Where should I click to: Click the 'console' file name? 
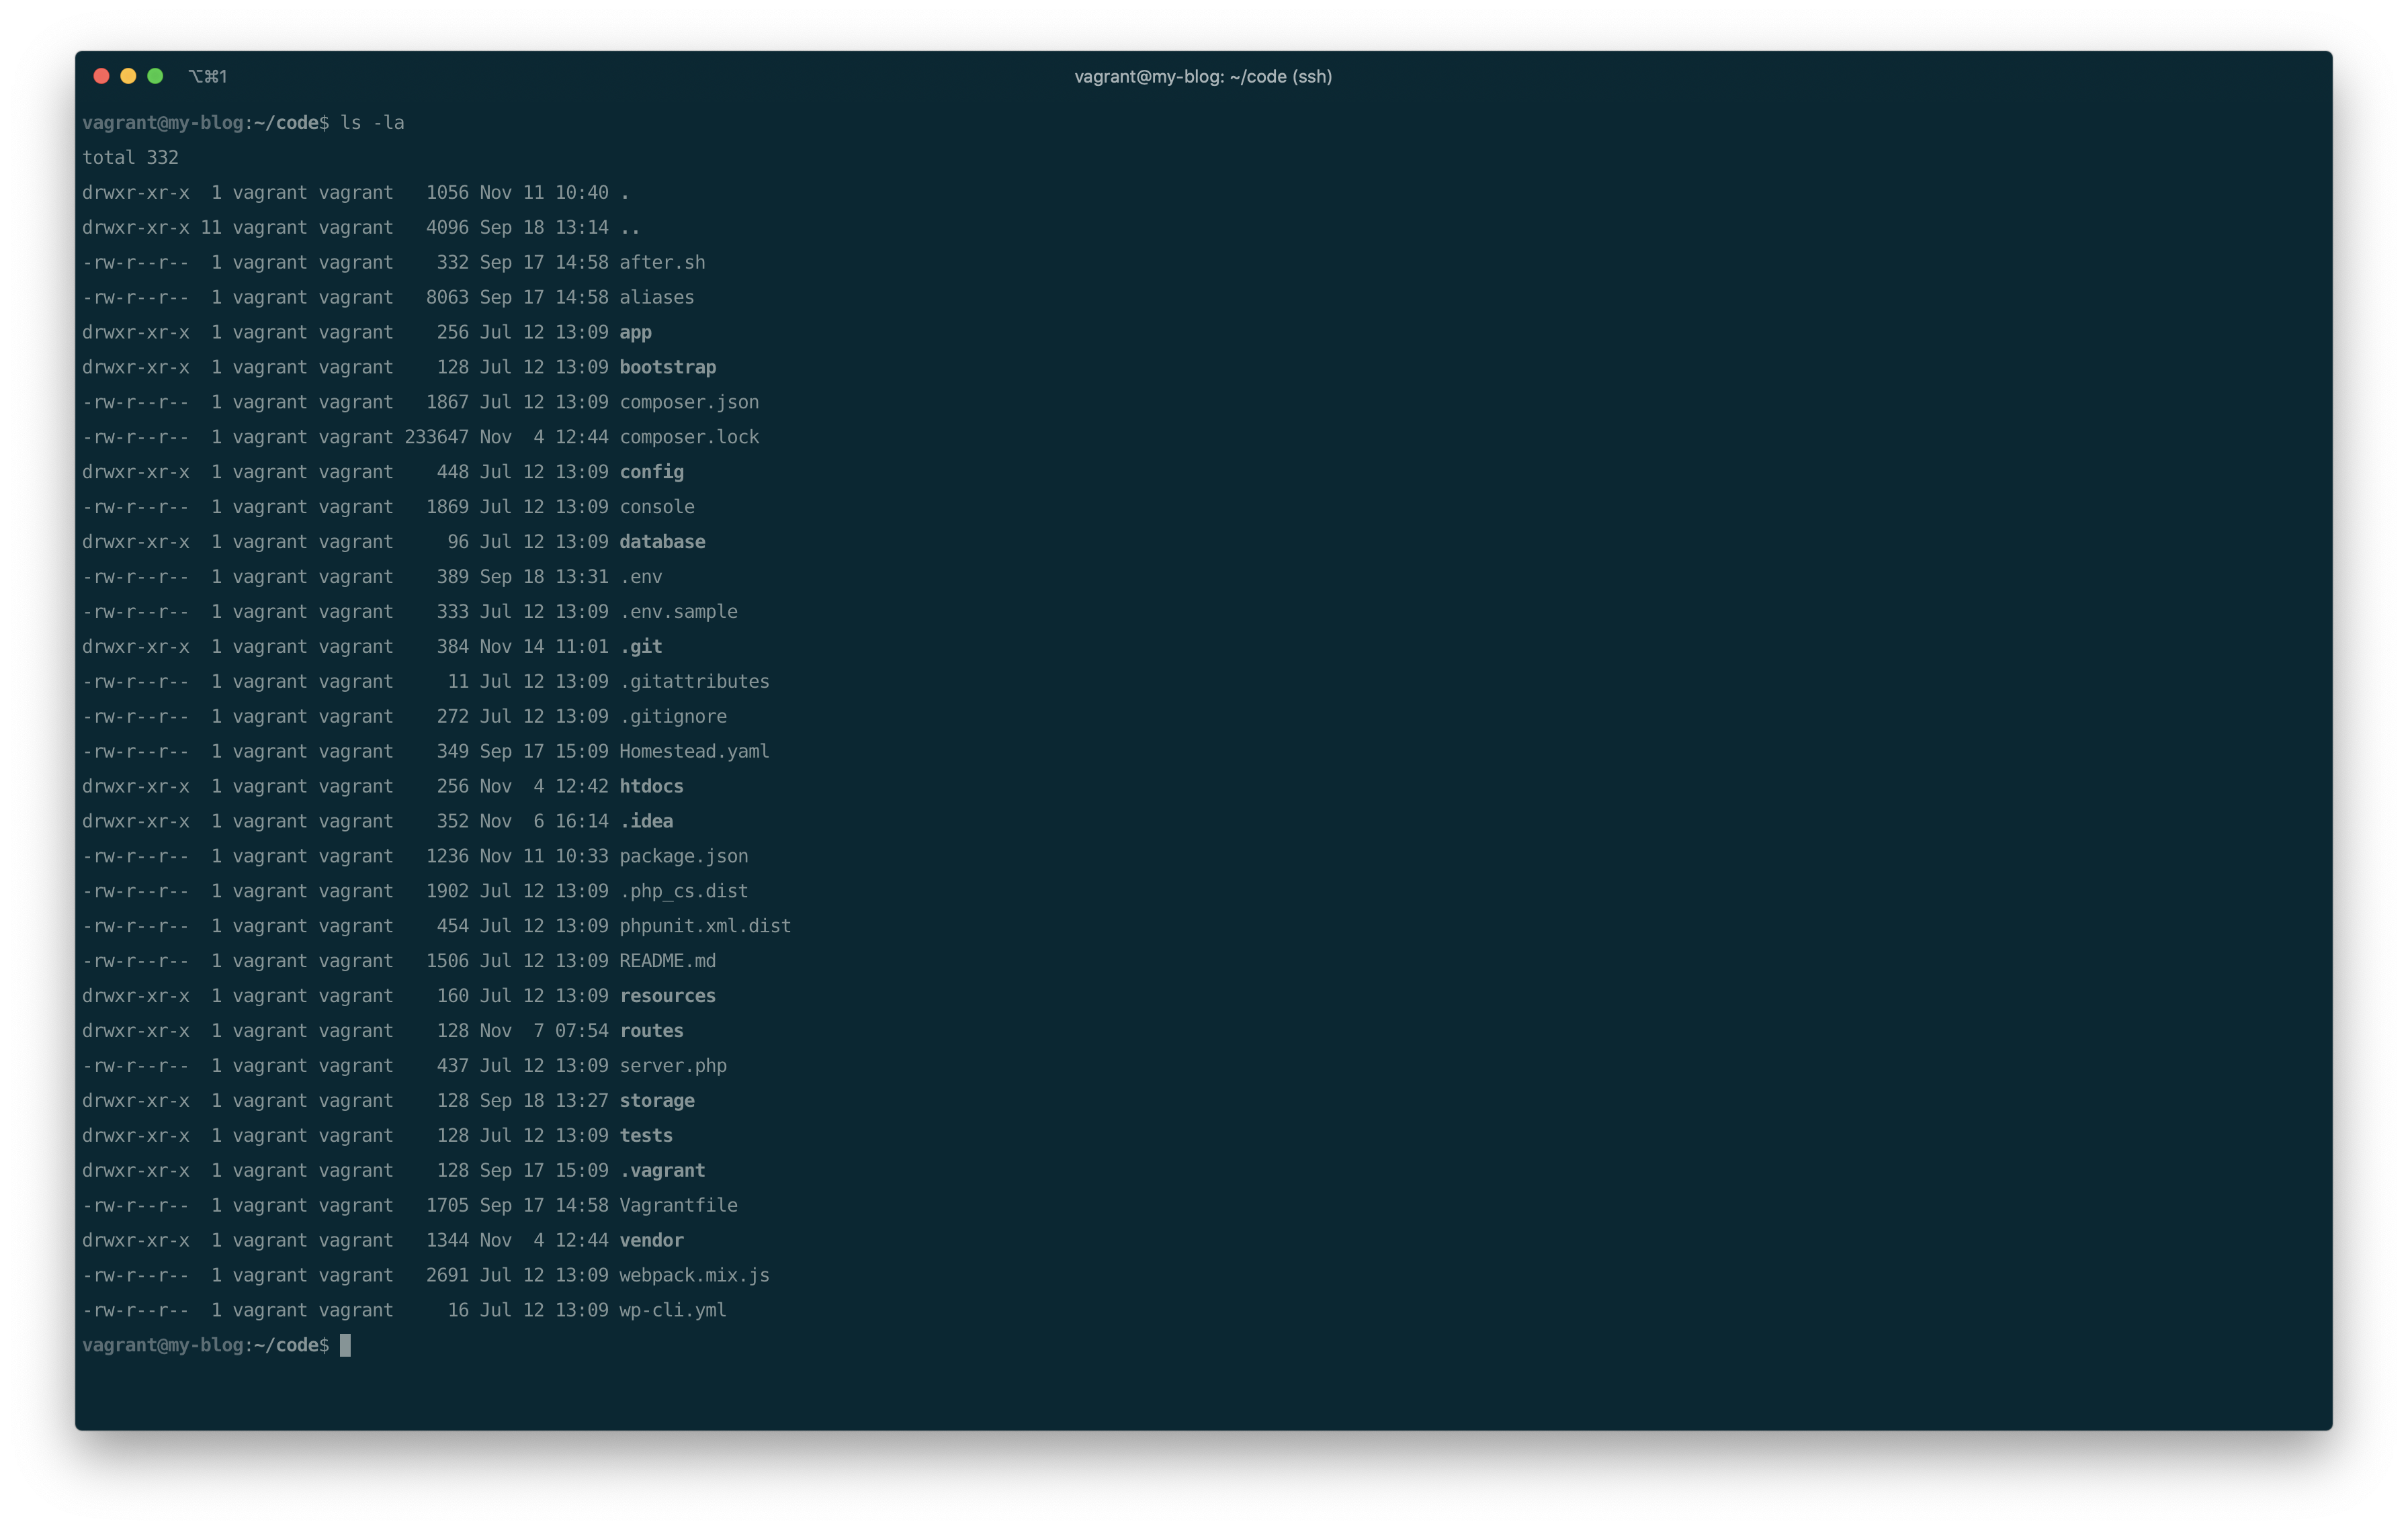(x=657, y=508)
